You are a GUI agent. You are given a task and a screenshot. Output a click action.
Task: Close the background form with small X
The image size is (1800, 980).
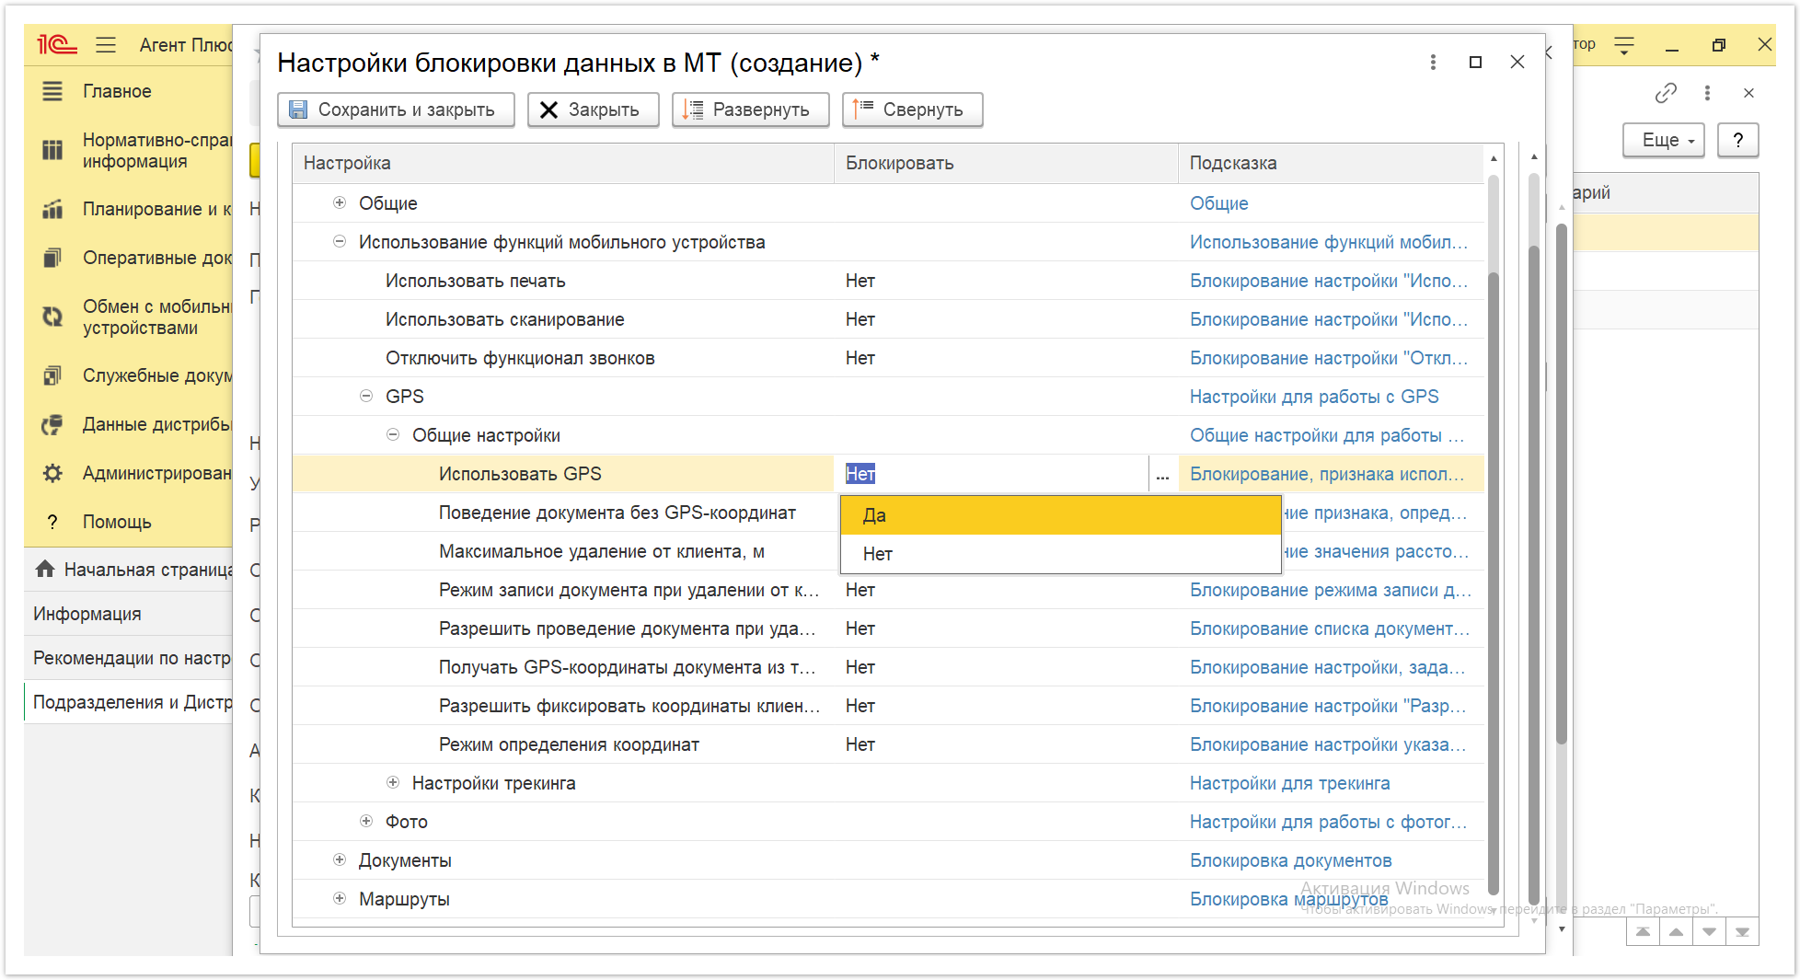click(x=1748, y=93)
